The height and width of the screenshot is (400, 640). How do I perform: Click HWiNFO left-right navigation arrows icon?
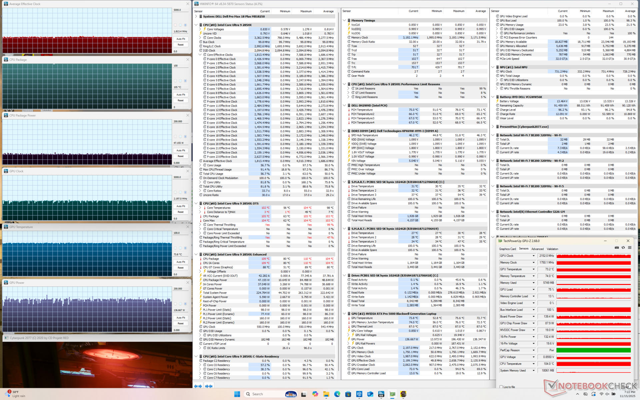198,386
